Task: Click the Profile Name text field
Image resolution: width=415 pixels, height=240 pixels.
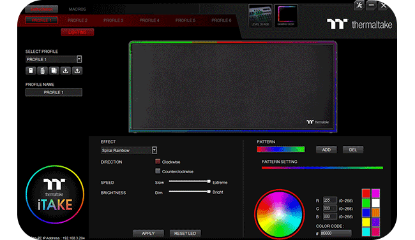Action: click(x=54, y=92)
